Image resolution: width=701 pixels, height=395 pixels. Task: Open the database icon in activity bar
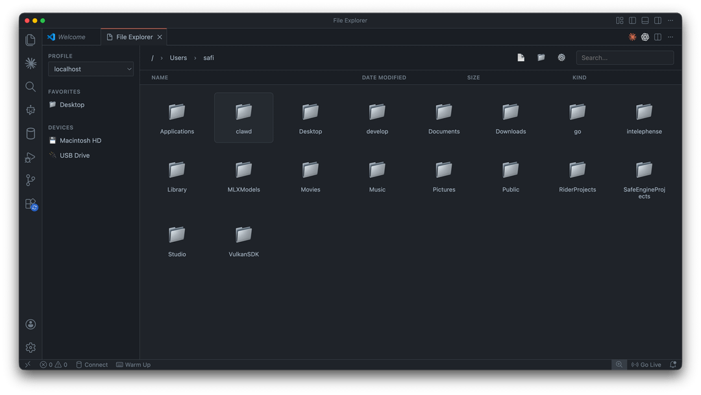[31, 134]
